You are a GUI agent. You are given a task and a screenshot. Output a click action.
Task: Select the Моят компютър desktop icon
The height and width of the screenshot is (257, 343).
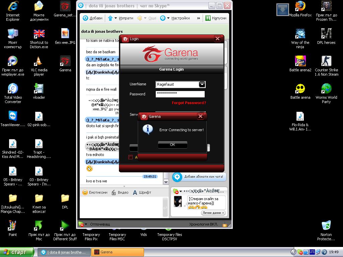[13, 39]
